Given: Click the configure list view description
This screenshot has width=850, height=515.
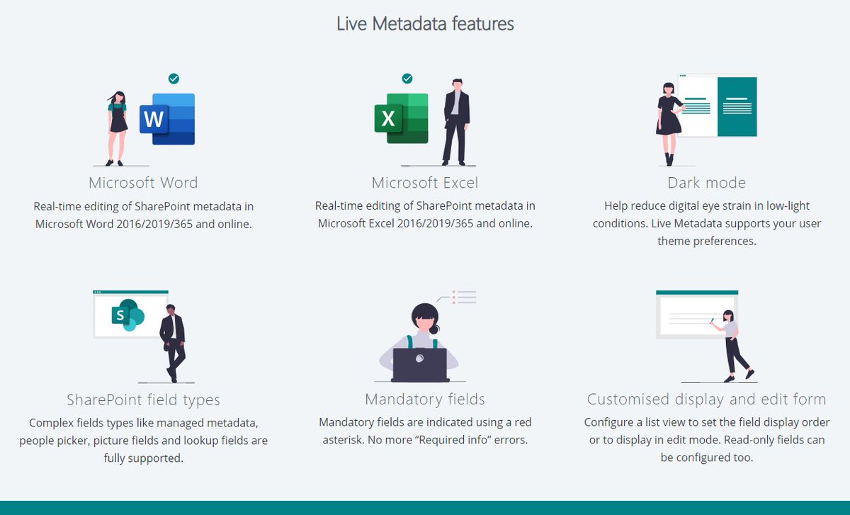Looking at the screenshot, I should coord(706,440).
